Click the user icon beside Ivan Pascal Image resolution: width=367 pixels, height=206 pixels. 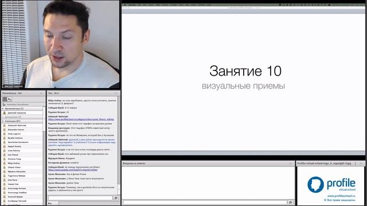click(x=4, y=155)
